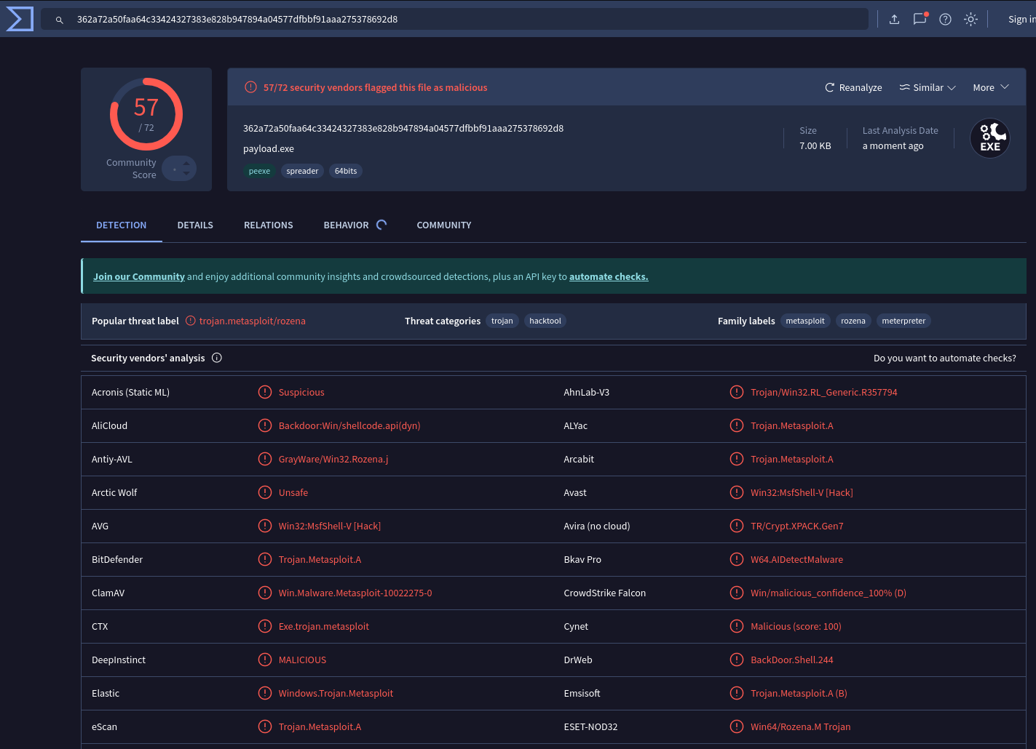The height and width of the screenshot is (749, 1036).
Task: Adjust the Community Score vote control
Action: click(x=179, y=169)
